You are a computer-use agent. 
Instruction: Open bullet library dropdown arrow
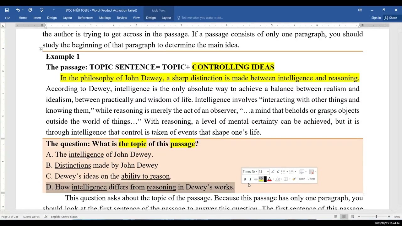pyautogui.click(x=287, y=172)
